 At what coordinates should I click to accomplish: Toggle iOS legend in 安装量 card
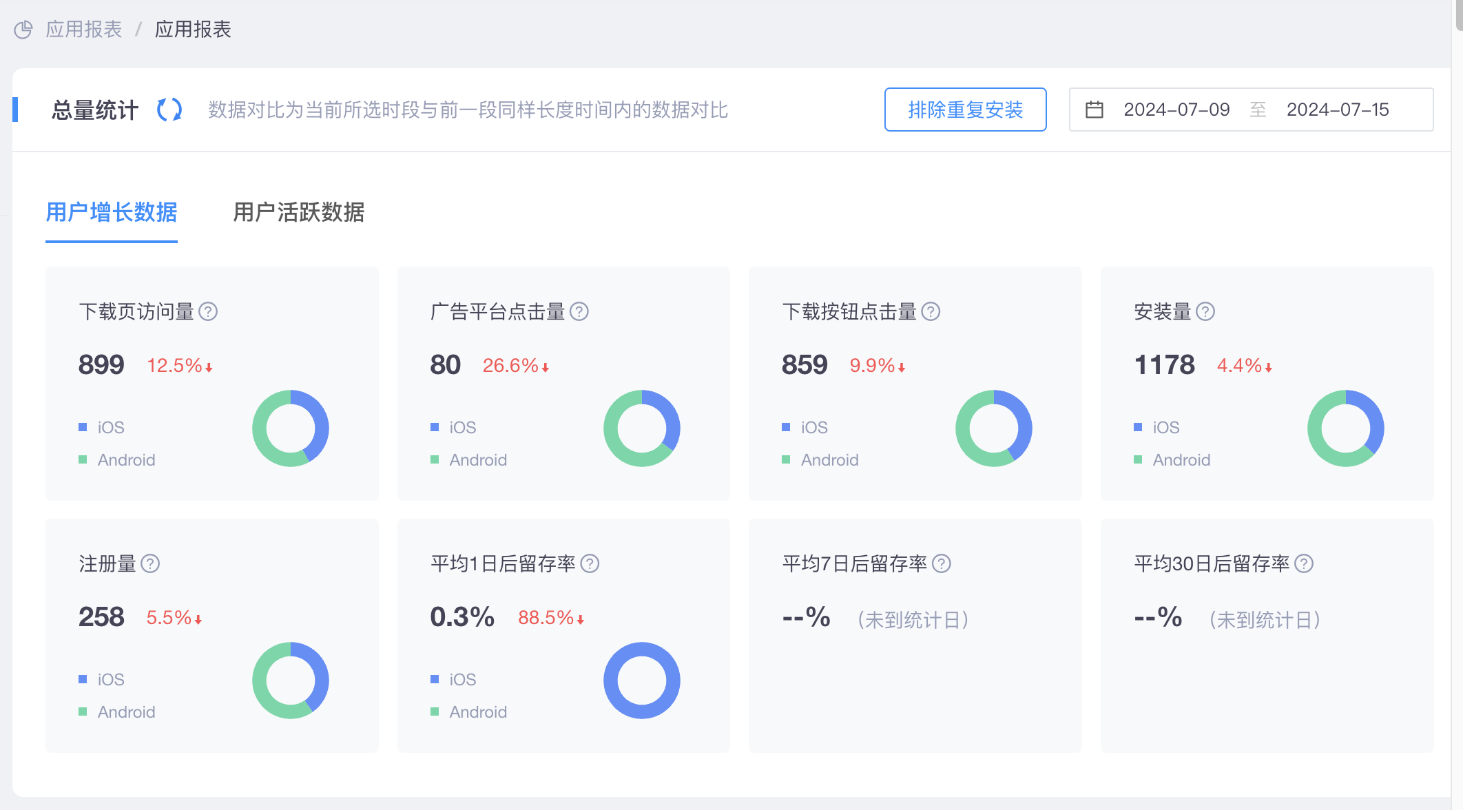(x=1156, y=428)
